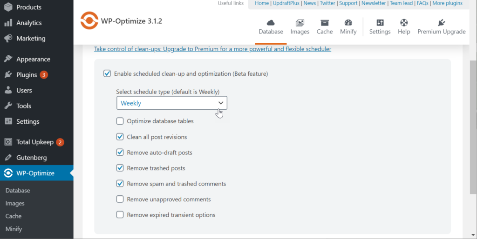Viewport: 477px width, 239px height.
Task: Click the WP-Optimize logo icon
Action: click(89, 20)
